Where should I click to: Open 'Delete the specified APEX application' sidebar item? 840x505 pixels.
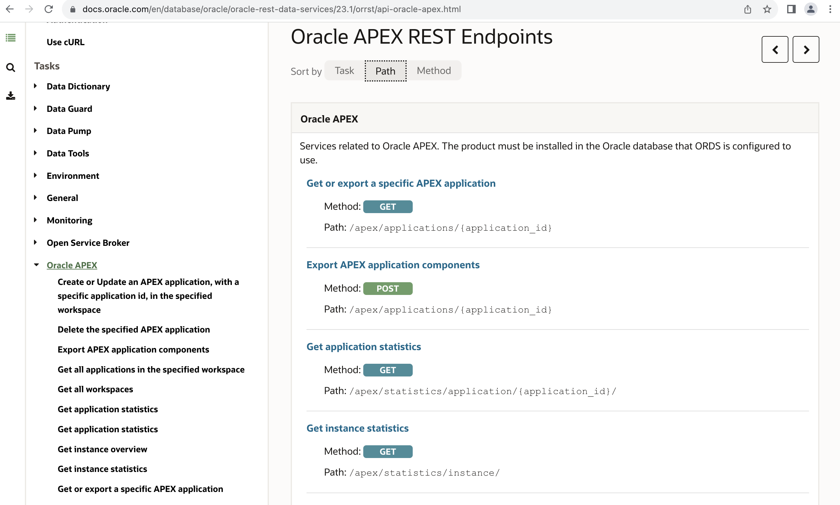coord(134,329)
